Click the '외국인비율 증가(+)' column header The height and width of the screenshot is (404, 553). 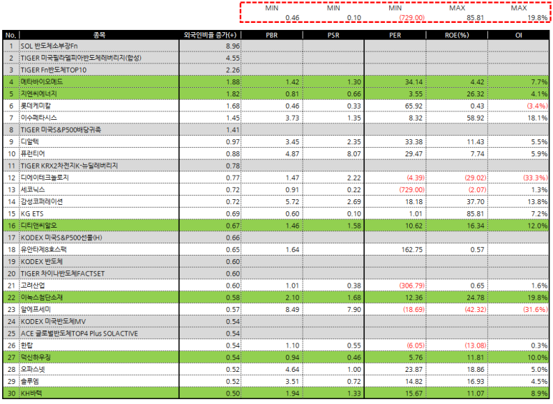pyautogui.click(x=210, y=35)
